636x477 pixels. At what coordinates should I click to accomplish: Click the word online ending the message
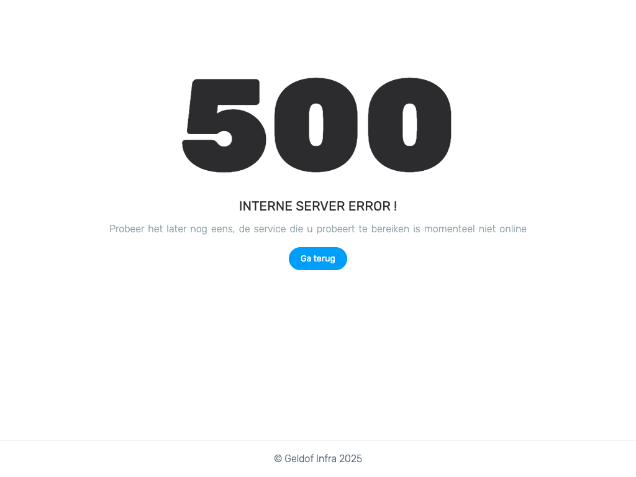pyautogui.click(x=512, y=229)
